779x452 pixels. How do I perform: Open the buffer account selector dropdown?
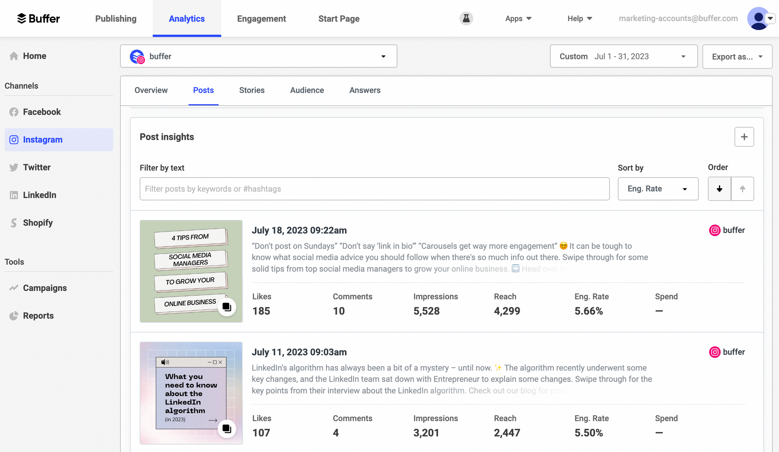point(259,56)
